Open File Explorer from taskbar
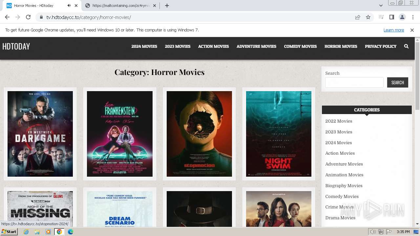420x236 pixels. [37, 232]
